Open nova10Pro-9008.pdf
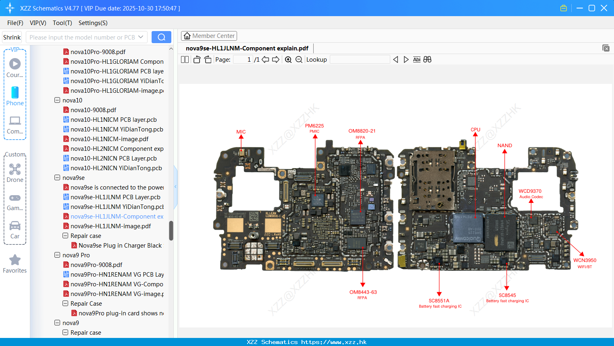The height and width of the screenshot is (346, 614). tap(98, 52)
